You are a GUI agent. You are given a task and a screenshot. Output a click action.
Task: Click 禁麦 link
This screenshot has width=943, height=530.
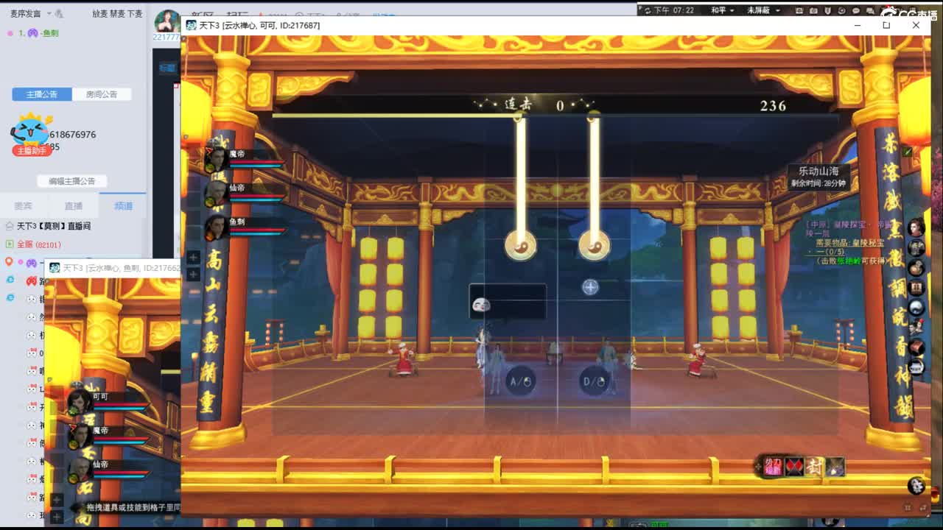[117, 13]
